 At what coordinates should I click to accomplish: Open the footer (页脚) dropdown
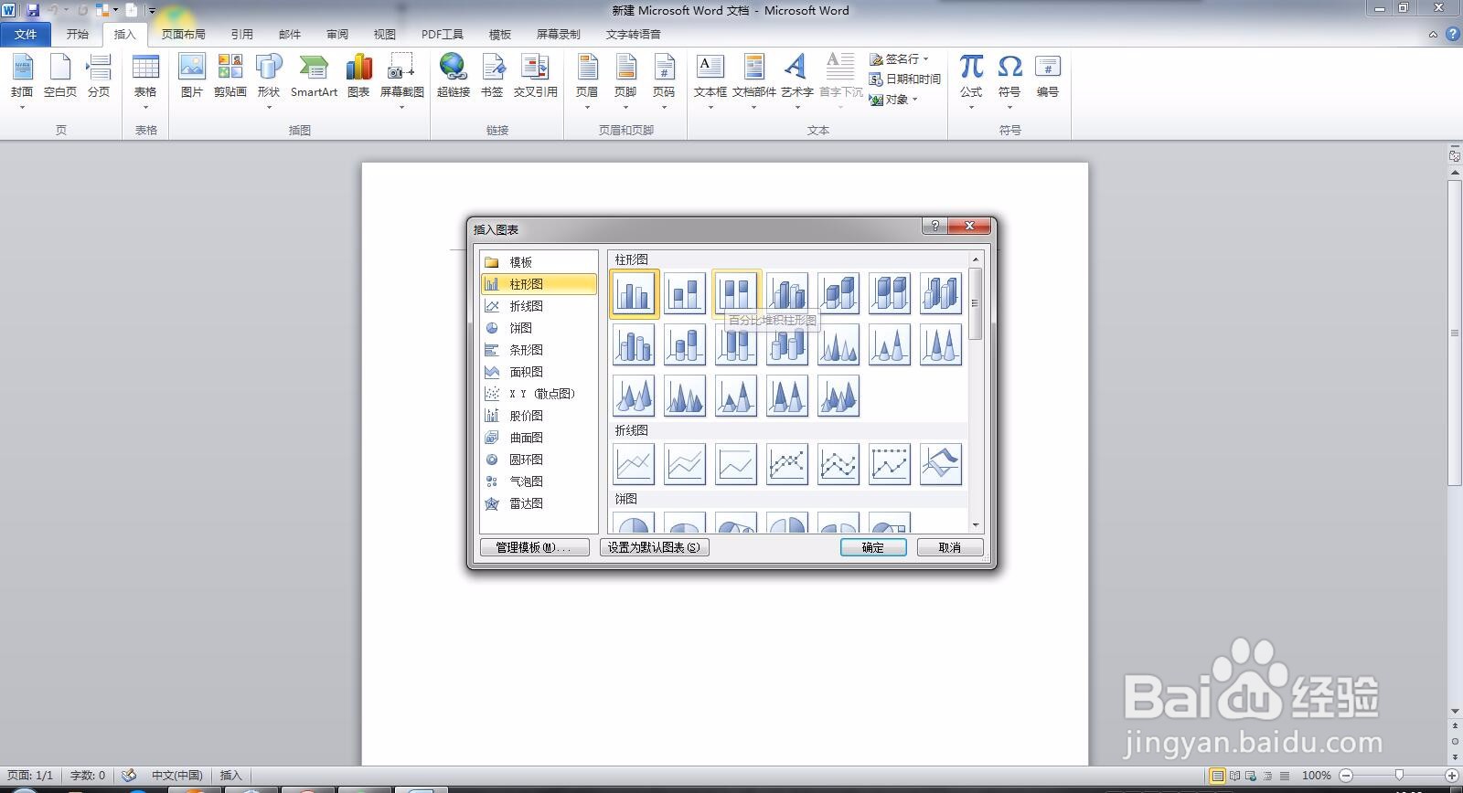[x=625, y=80]
